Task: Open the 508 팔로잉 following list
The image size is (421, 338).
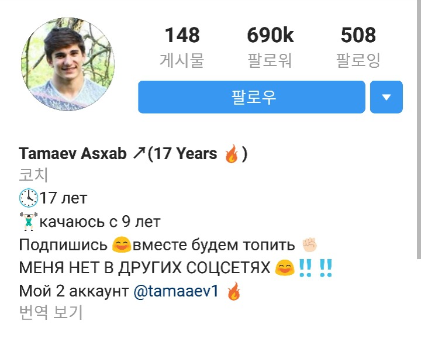Action: 358,46
